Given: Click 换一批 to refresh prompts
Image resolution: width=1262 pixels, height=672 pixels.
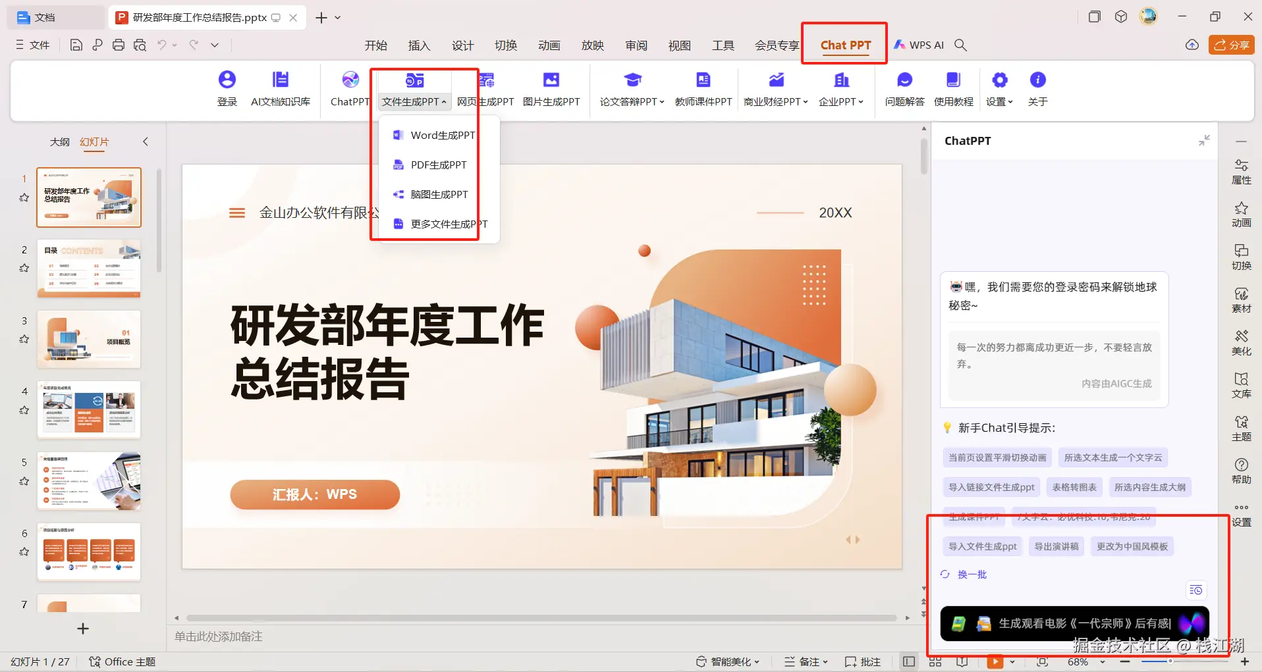Looking at the screenshot, I should tap(964, 575).
